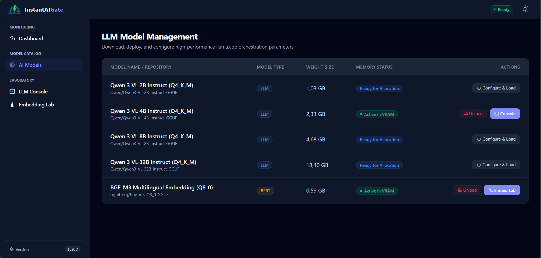Viewport: 541px width, 258px height.
Task: Click Active in VRAM for Qwen 4B
Action: click(x=377, y=114)
